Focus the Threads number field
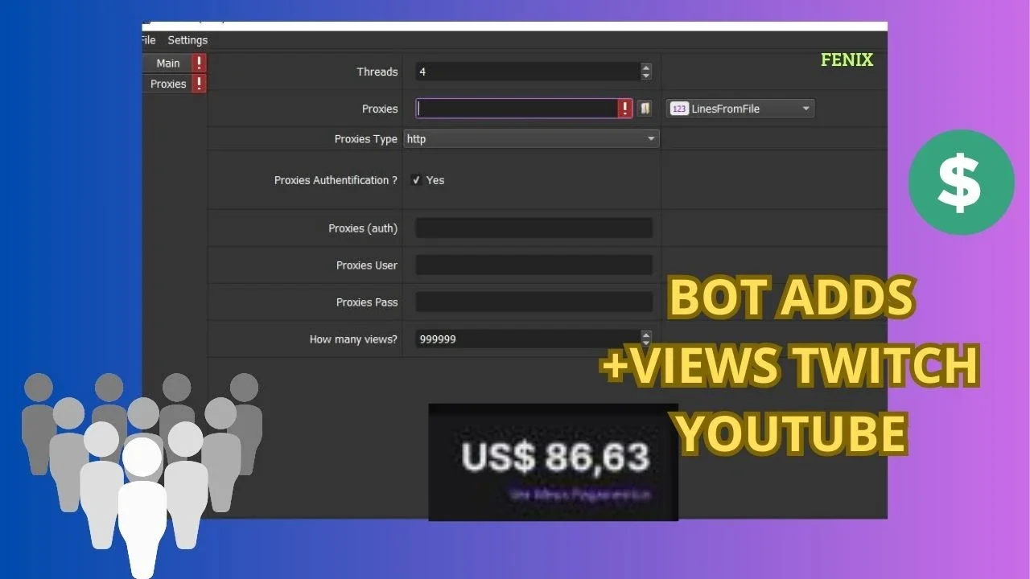Viewport: 1030px width, 579px height. [x=528, y=72]
